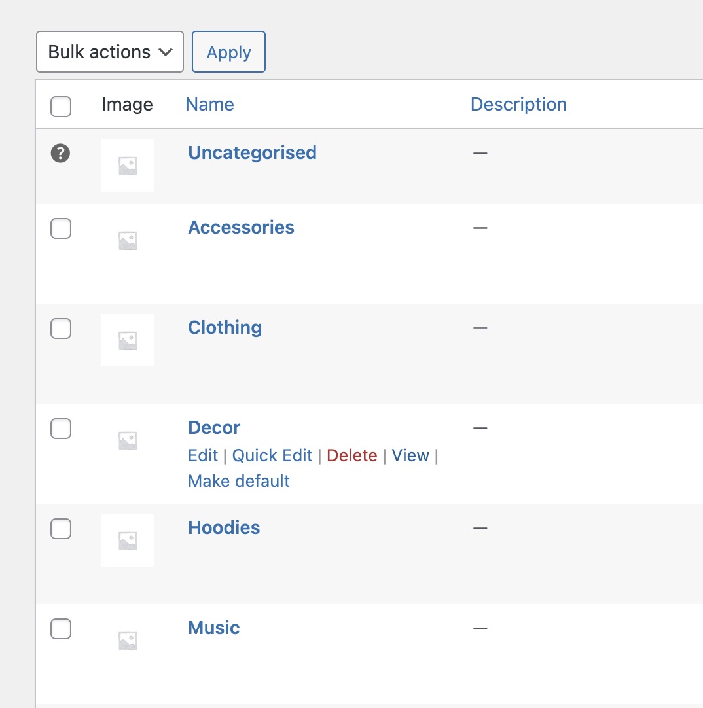Click the Hoodies placeholder image icon

[128, 540]
